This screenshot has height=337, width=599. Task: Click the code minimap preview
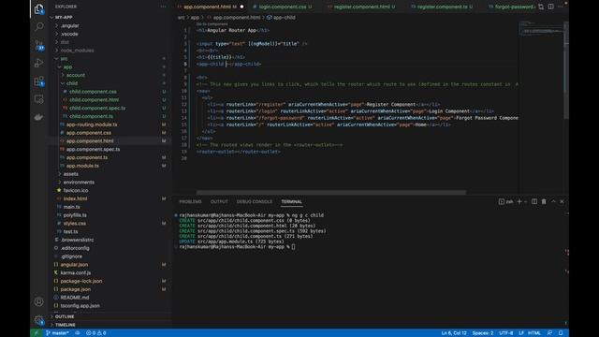click(x=540, y=29)
